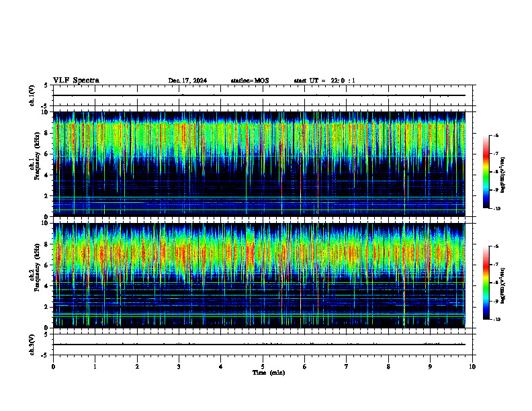Click the "-5" tick on ch.3(V) axis
Viewport: 532px width, 411px height.
coord(46,355)
